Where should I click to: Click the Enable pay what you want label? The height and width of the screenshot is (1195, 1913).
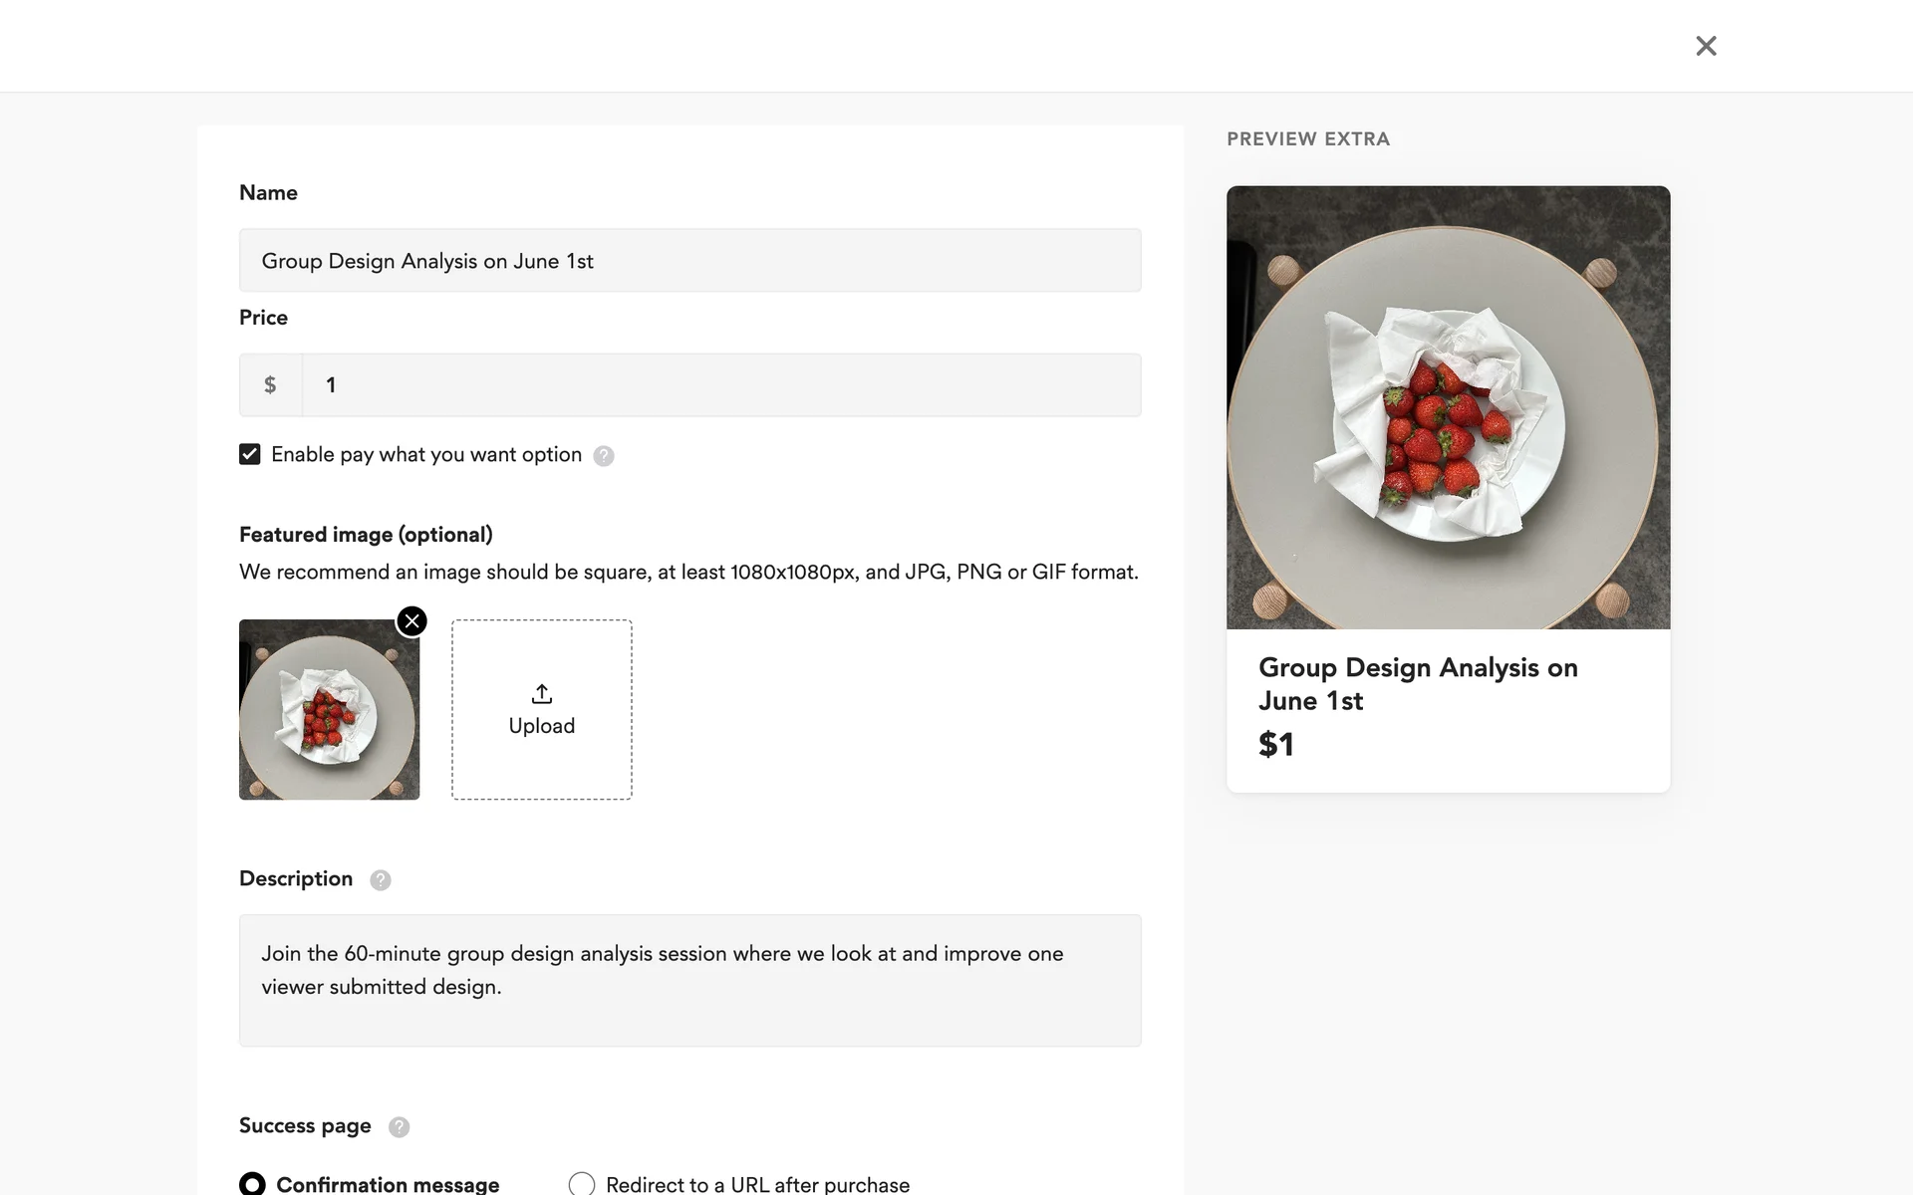[426, 455]
